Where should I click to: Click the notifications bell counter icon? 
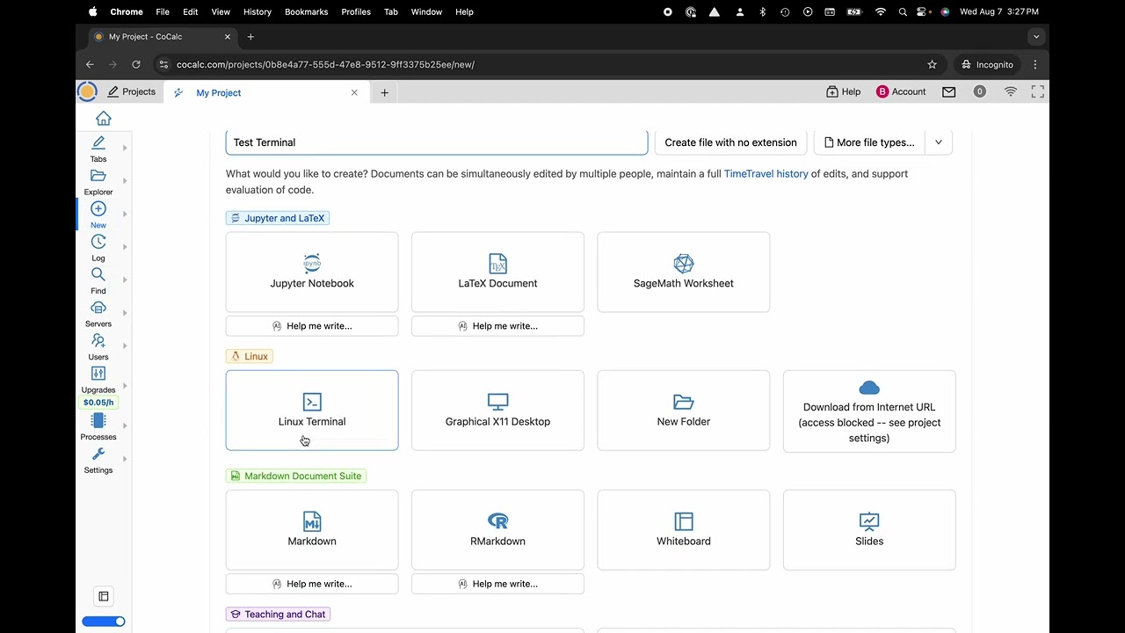coord(979,91)
